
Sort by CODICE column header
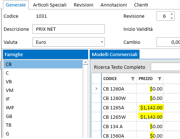(x=110, y=79)
